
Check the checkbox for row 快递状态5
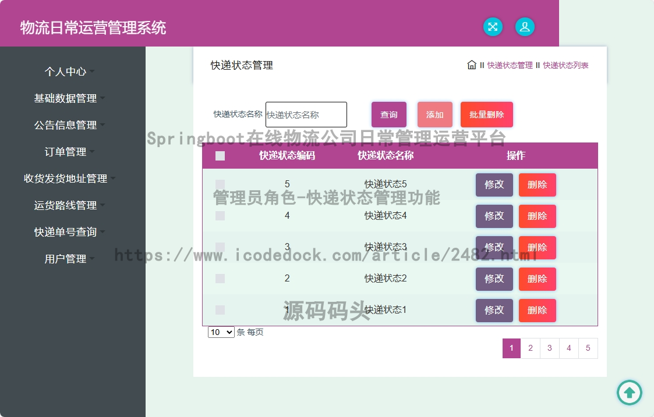coord(220,184)
